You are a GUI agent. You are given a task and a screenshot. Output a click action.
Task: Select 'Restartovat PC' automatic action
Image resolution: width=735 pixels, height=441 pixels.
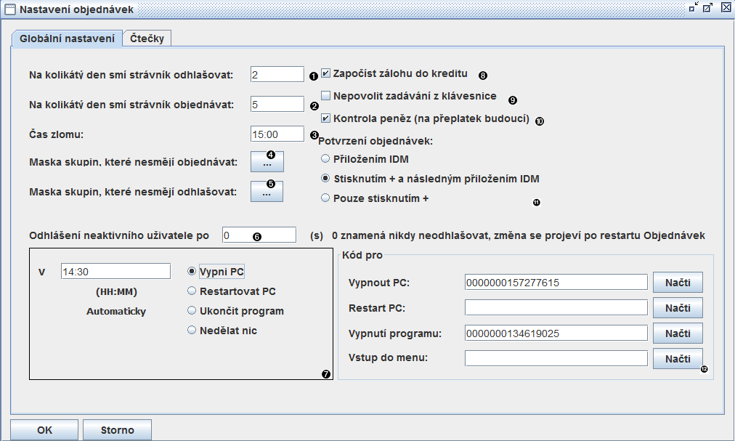click(x=192, y=291)
